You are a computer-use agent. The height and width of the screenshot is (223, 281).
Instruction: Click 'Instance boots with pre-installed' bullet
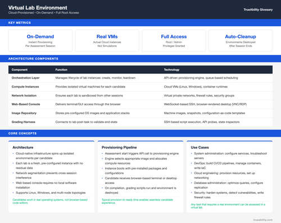coord(136,171)
